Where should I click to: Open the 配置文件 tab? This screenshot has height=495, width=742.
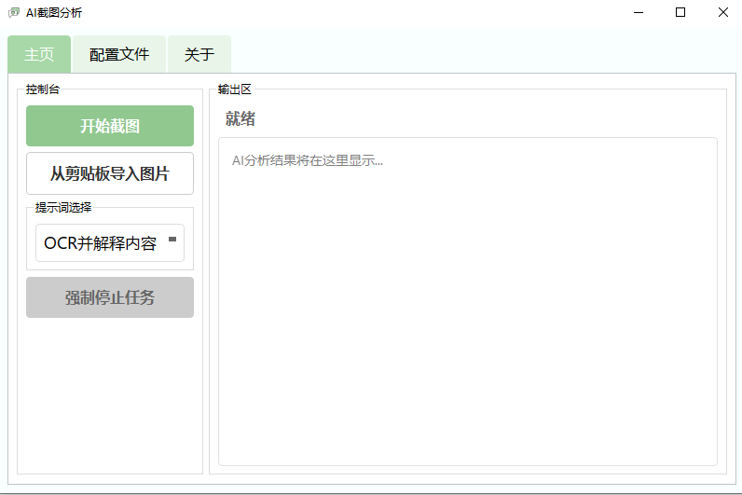tap(119, 55)
